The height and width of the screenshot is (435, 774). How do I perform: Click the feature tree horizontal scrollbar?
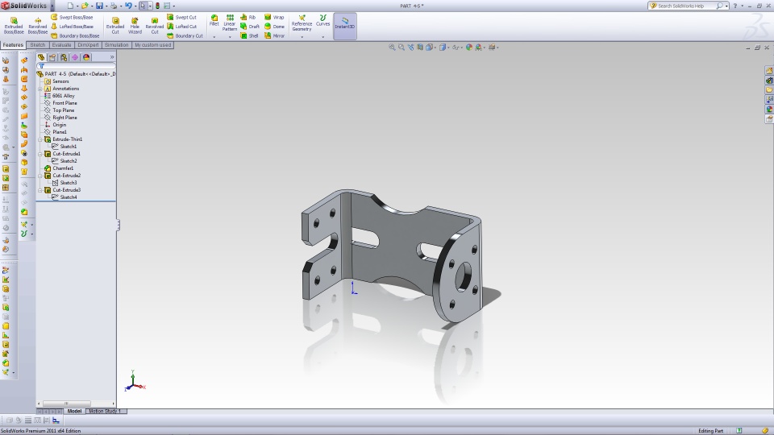click(77, 404)
